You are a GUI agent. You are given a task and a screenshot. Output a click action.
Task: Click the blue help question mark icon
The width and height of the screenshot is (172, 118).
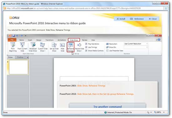pyautogui.click(x=159, y=40)
